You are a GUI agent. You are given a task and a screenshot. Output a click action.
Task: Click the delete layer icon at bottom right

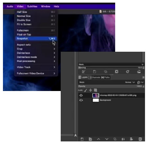[x=140, y=139]
